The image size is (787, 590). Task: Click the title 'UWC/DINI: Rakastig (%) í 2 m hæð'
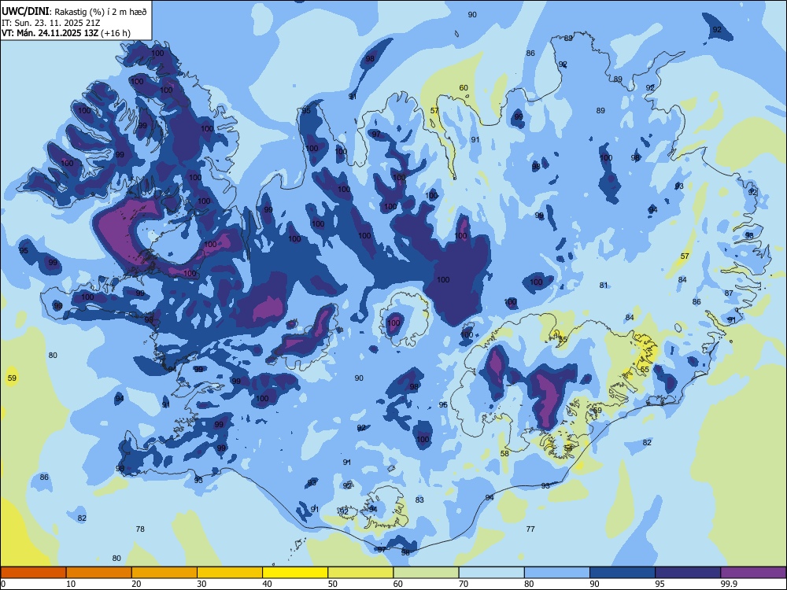click(x=74, y=12)
